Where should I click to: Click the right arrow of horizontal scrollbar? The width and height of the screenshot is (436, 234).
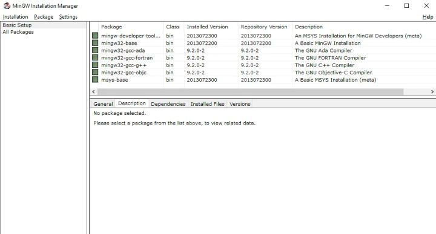pyautogui.click(x=432, y=91)
